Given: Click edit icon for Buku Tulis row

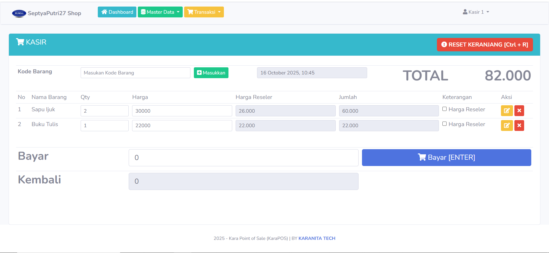Looking at the screenshot, I should pyautogui.click(x=506, y=126).
